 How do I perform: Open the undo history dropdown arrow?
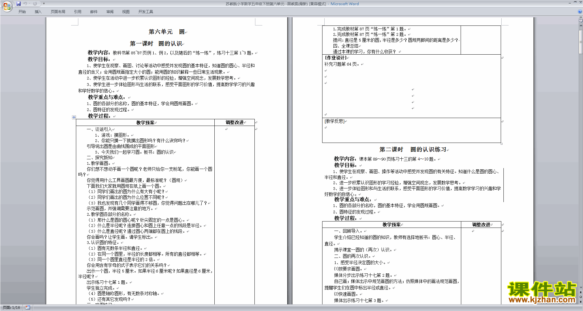pos(29,4)
